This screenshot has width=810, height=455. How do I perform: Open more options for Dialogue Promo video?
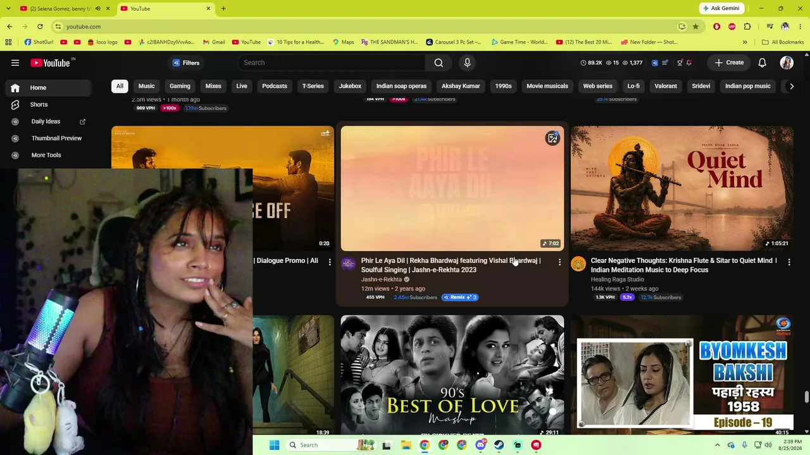click(x=330, y=262)
